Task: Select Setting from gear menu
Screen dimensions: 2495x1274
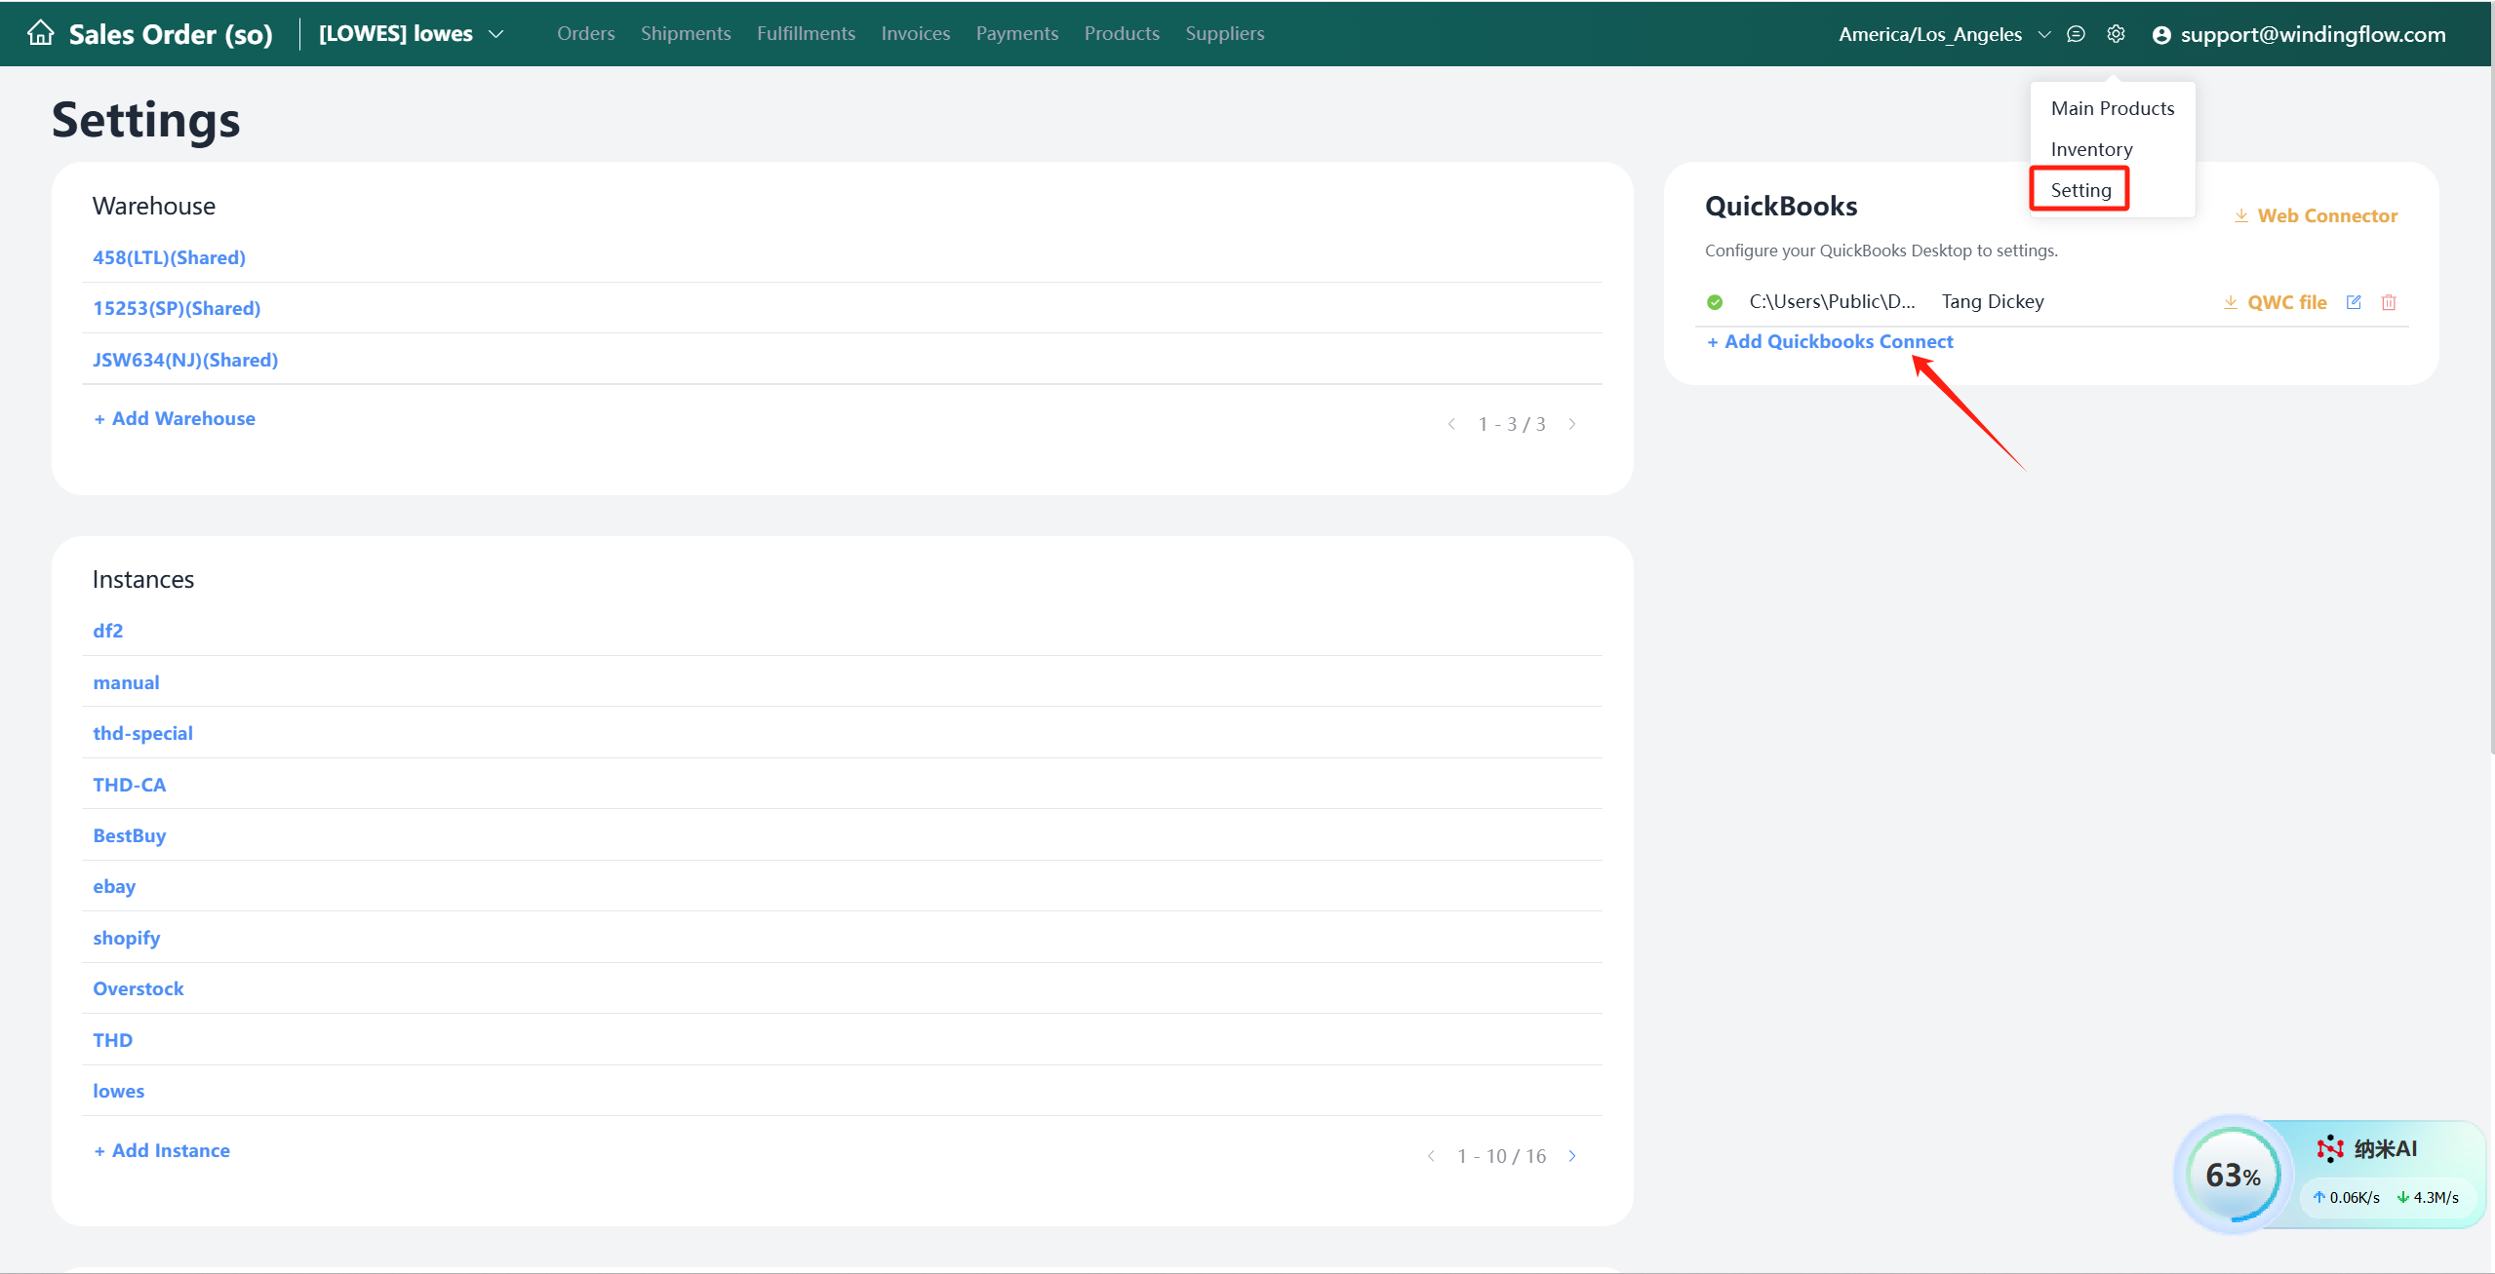Action: [2080, 190]
